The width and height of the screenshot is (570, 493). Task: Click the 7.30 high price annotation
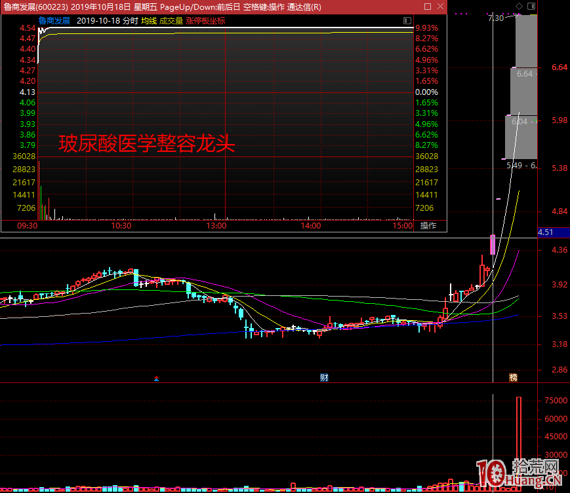(497, 18)
